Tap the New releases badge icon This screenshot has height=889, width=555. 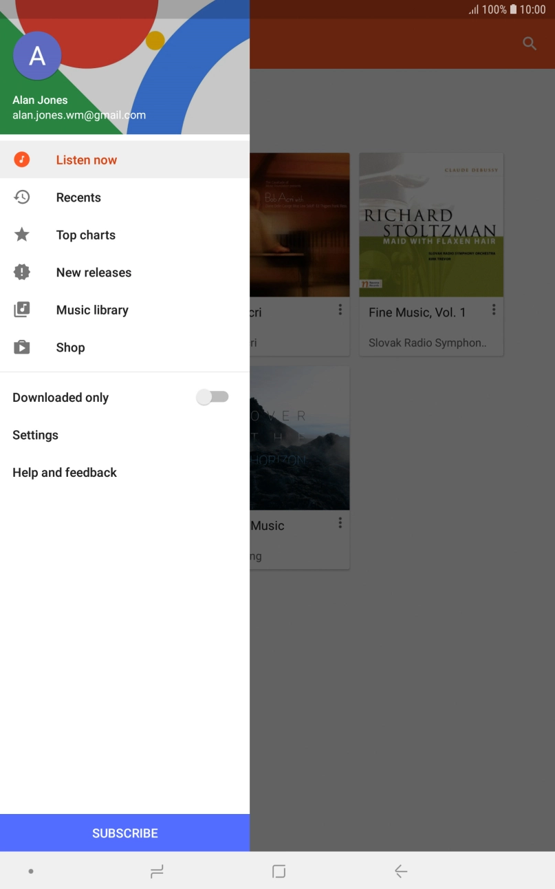[22, 272]
